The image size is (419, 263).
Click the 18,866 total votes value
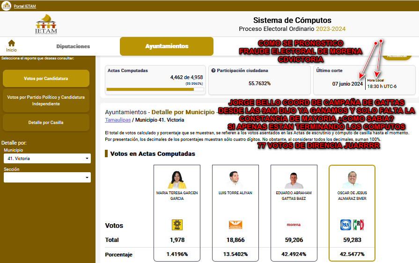point(235,240)
